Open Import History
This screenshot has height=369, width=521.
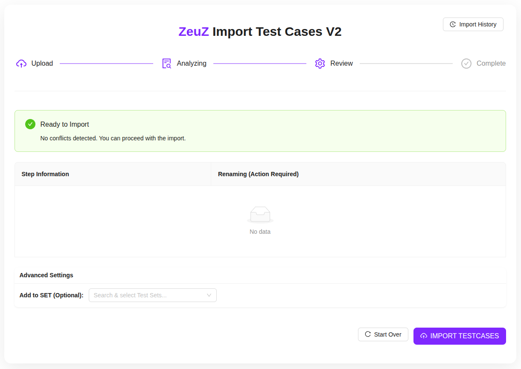(x=477, y=25)
